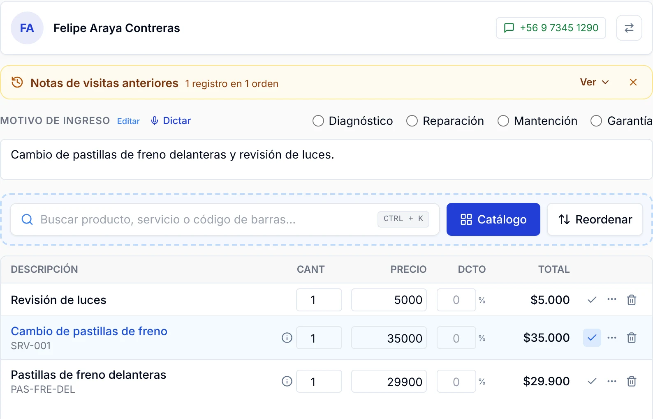Edit quantity for Revisión de luces
653x419 pixels.
319,300
